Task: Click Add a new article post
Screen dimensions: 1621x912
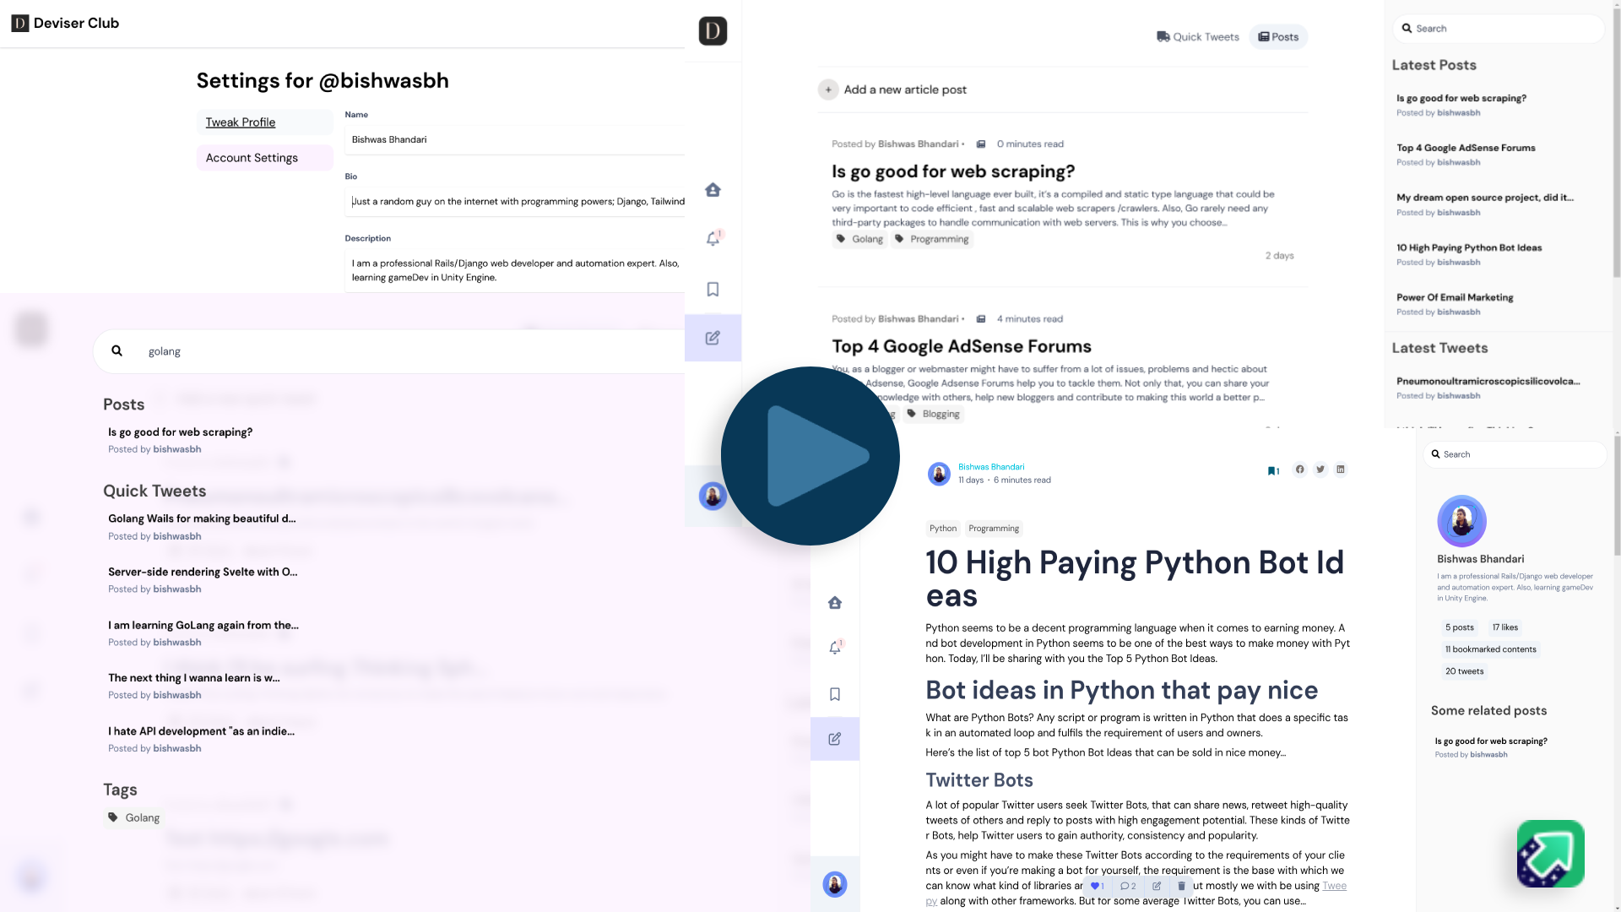Action: pos(892,90)
